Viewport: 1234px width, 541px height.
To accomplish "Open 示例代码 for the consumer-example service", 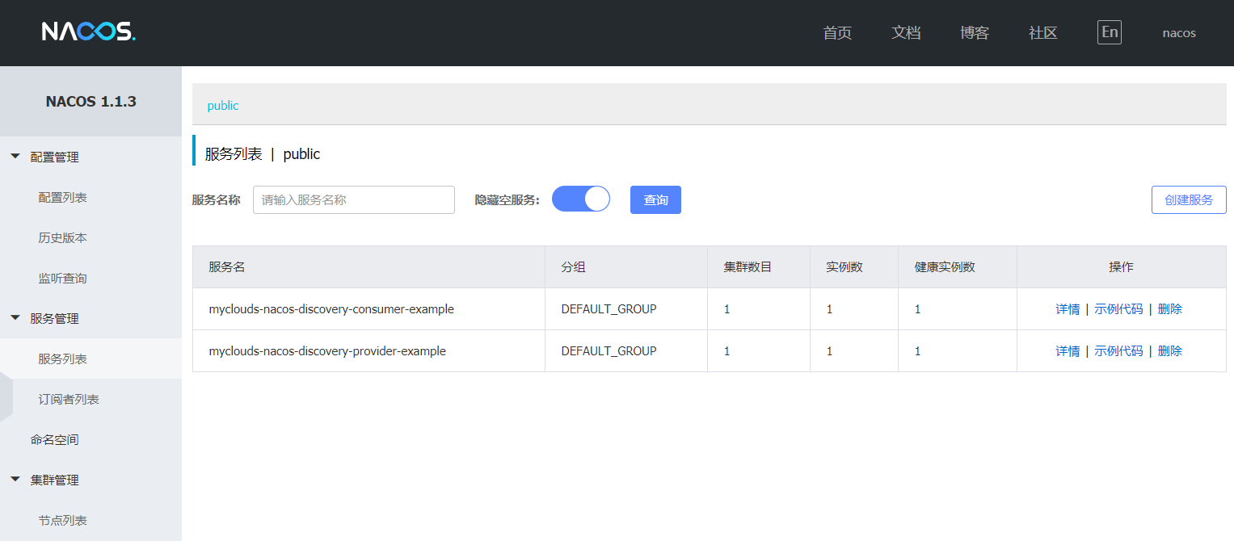I will click(1118, 308).
